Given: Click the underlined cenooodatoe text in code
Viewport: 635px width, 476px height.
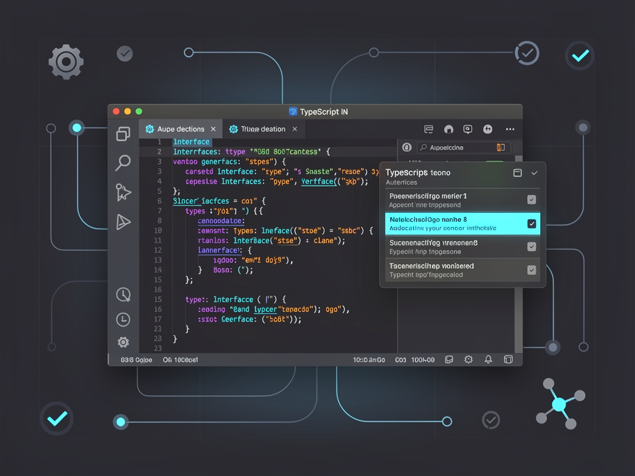Looking at the screenshot, I should tap(221, 221).
